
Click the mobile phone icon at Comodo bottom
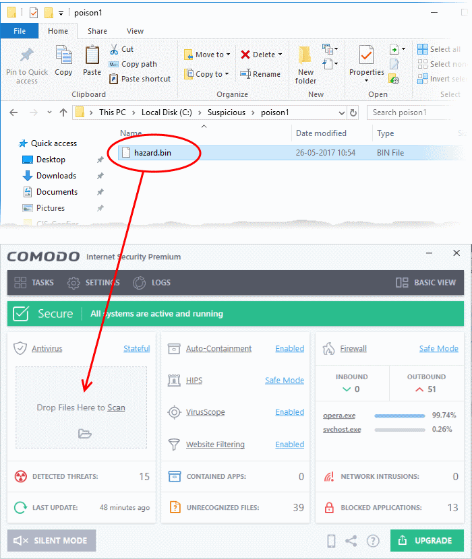coord(331,541)
